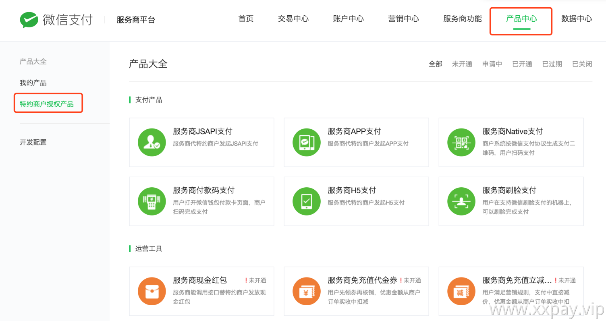Open the 服务商免充值立减 title

point(517,280)
